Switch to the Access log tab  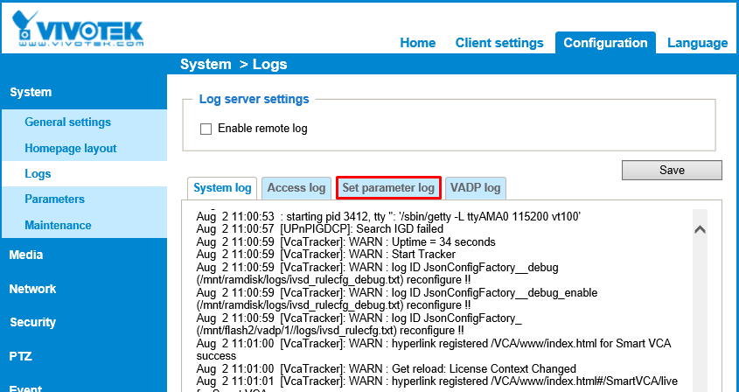click(296, 188)
